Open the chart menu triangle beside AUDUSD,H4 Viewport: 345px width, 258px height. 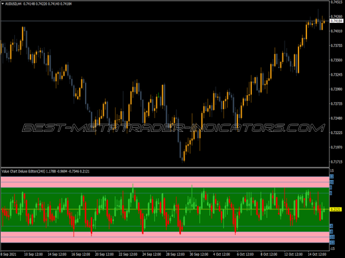point(3,4)
